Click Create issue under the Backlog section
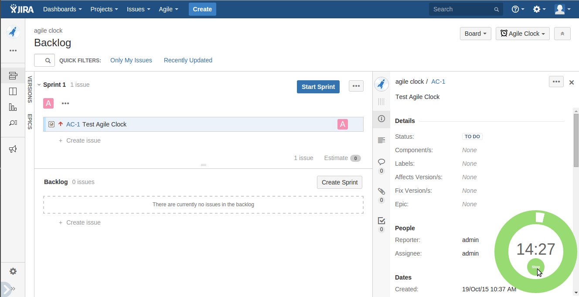Screen dimensions: 579x297 point(80,222)
